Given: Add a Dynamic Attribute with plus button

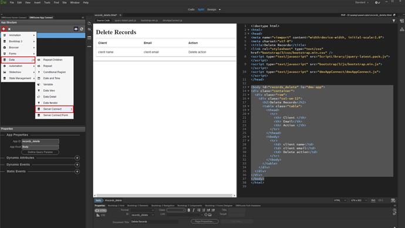Looking at the screenshot, I should coord(77,158).
